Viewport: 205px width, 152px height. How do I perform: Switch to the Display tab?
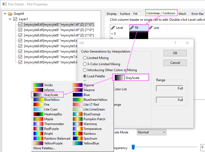(112, 14)
